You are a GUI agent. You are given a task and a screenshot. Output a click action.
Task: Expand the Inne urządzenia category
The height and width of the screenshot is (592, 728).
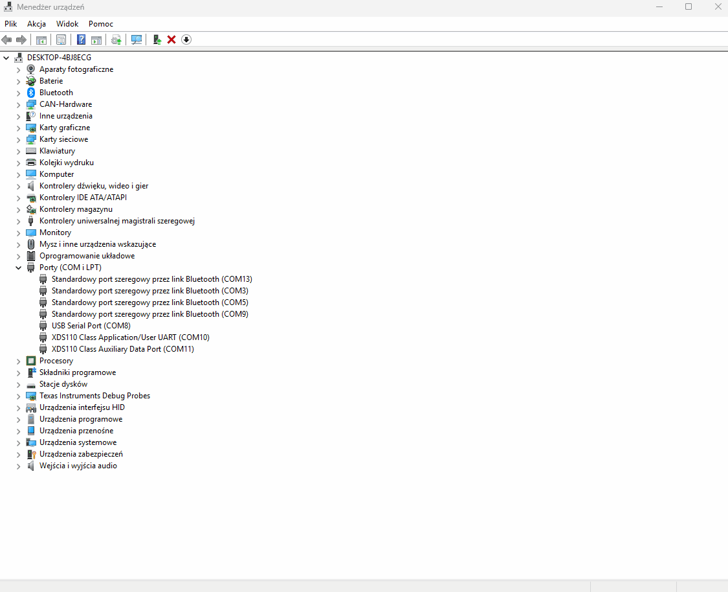point(19,116)
